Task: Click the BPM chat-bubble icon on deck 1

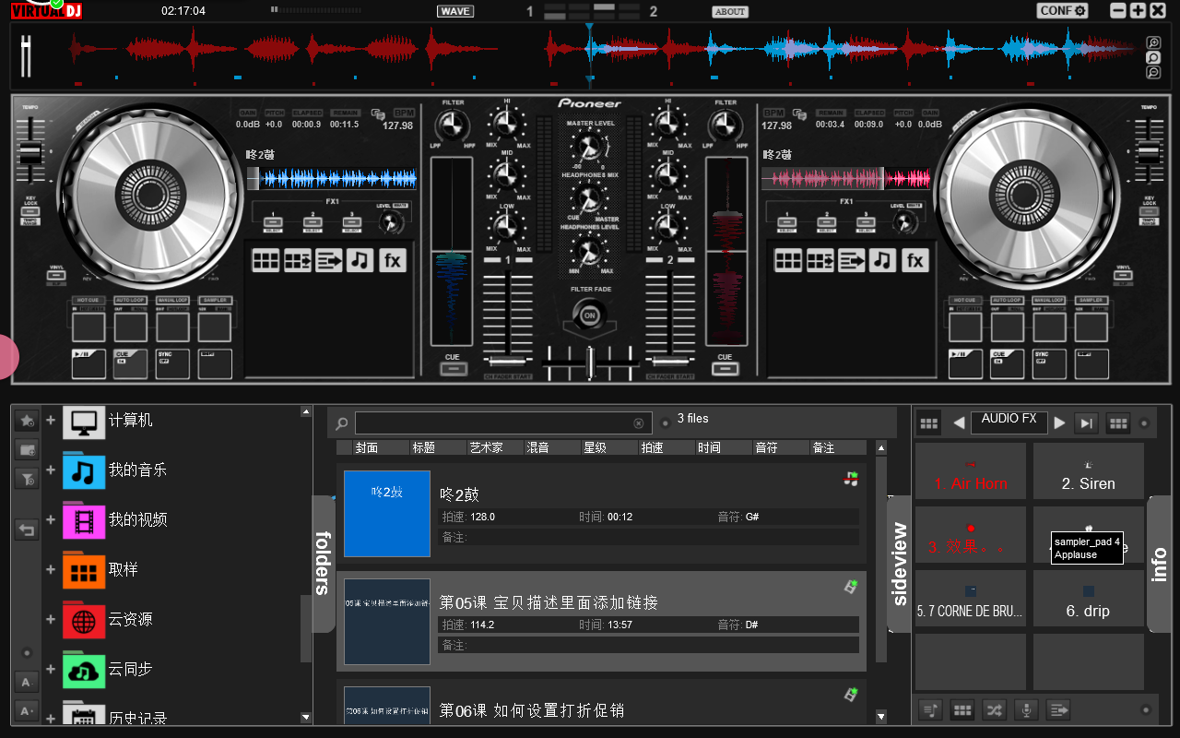Action: point(378,114)
